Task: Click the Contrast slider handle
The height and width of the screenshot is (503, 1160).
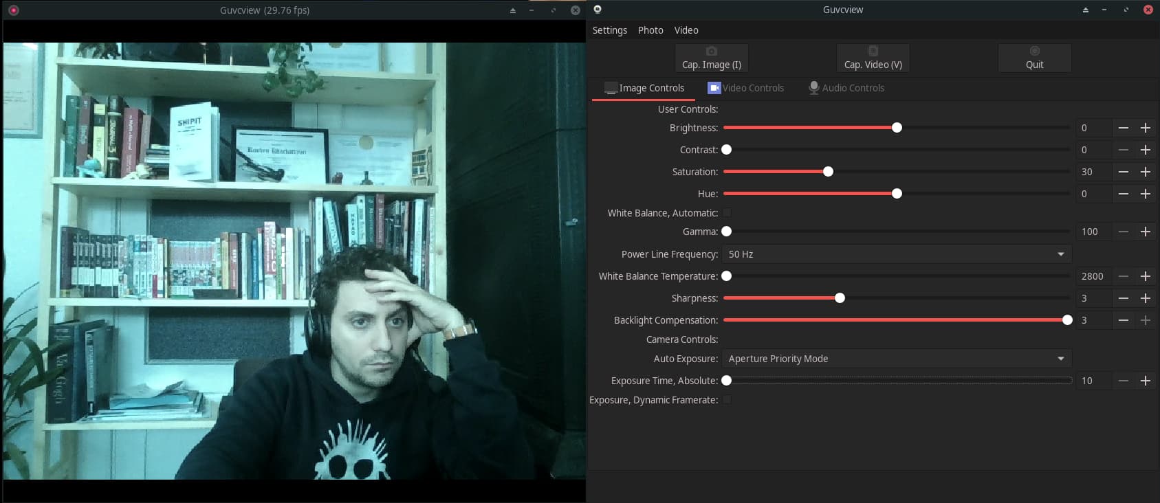Action: coord(726,150)
